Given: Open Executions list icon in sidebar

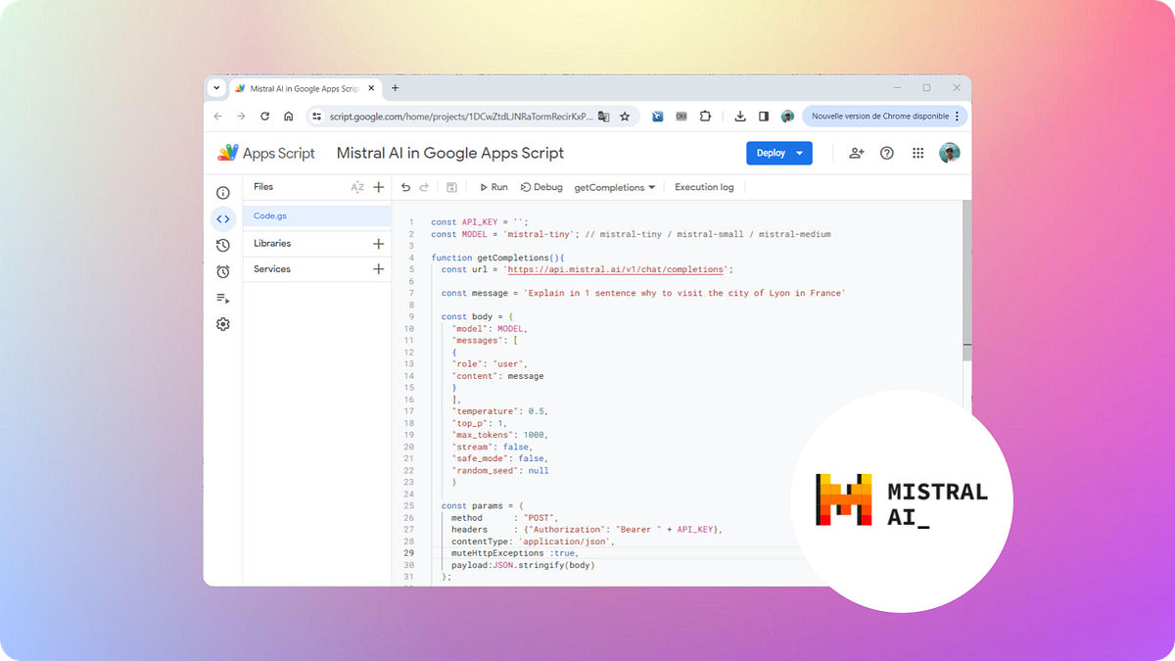Looking at the screenshot, I should tap(223, 299).
